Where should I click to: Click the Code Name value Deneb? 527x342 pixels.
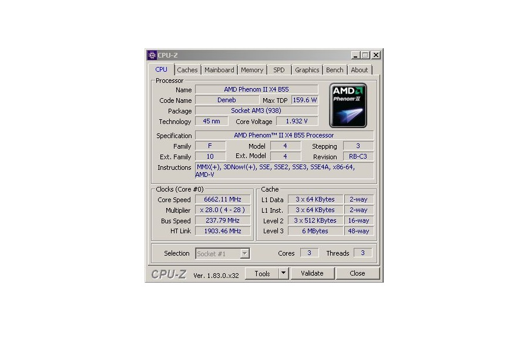click(x=227, y=100)
